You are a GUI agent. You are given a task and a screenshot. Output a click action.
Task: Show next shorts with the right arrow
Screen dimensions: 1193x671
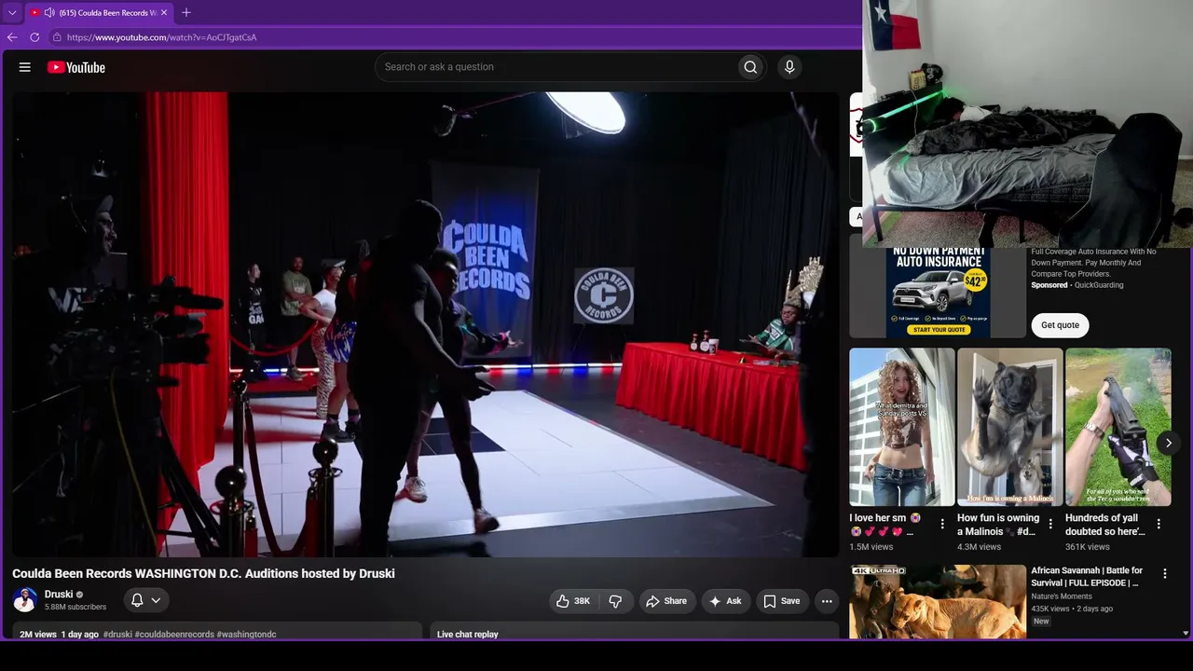click(1168, 444)
